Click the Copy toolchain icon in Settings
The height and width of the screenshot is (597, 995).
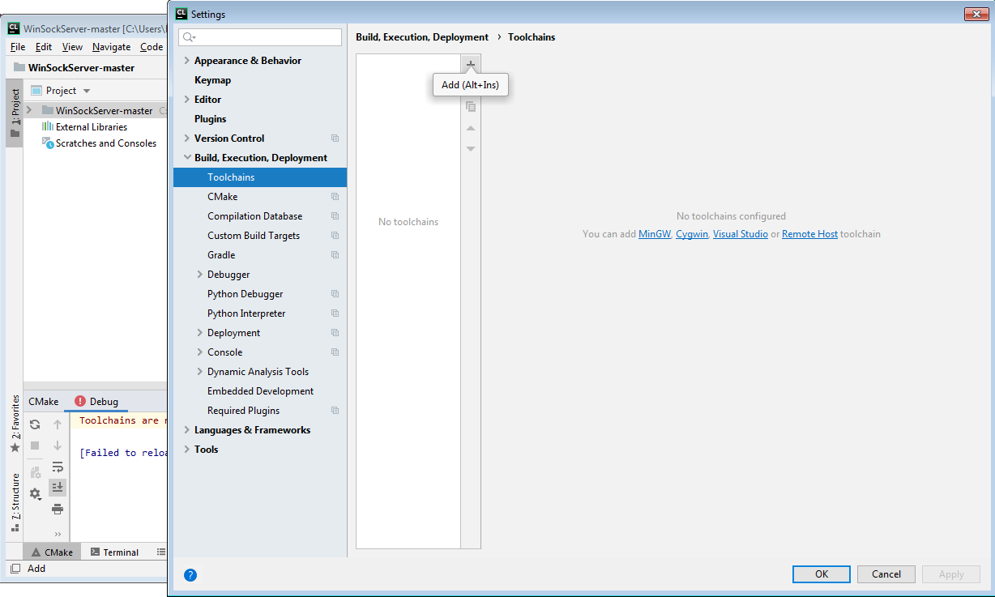click(471, 106)
